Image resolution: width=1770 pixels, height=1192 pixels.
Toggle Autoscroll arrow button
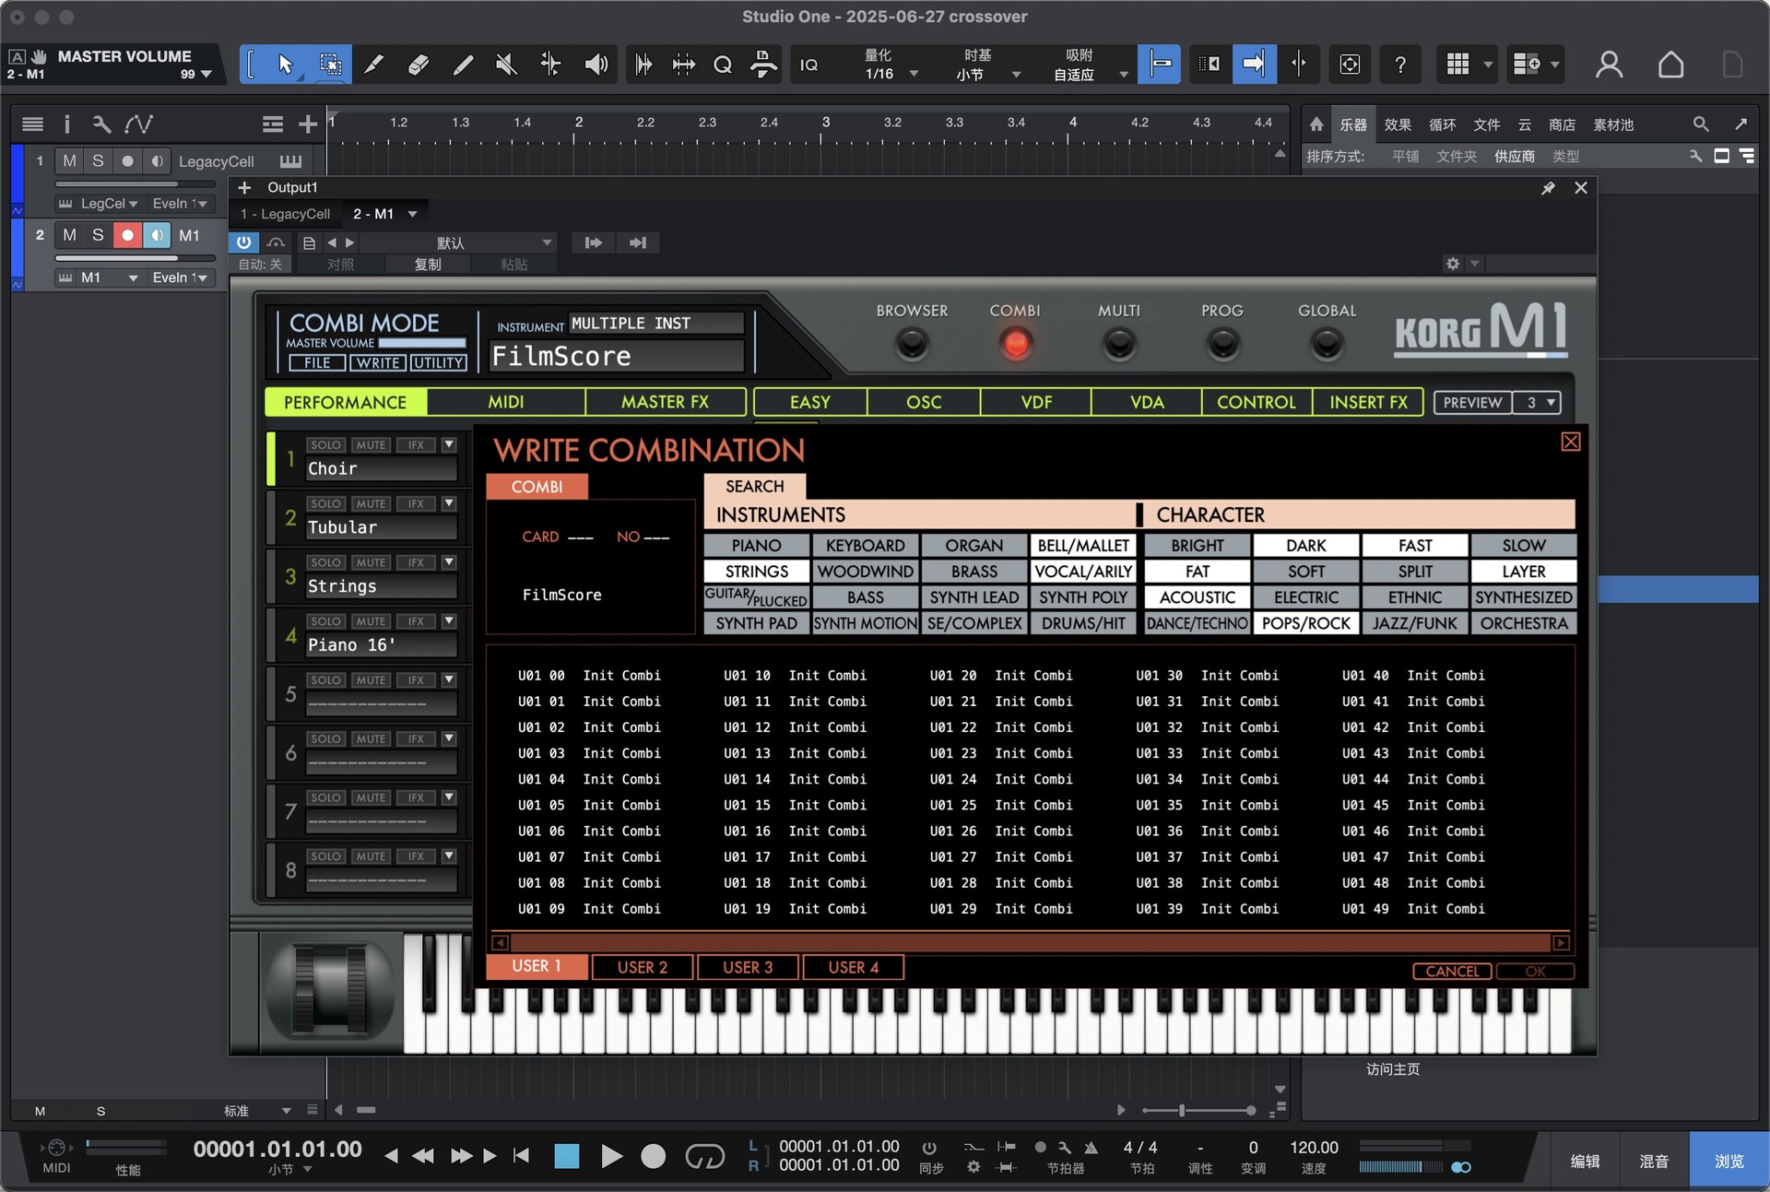tap(1253, 64)
